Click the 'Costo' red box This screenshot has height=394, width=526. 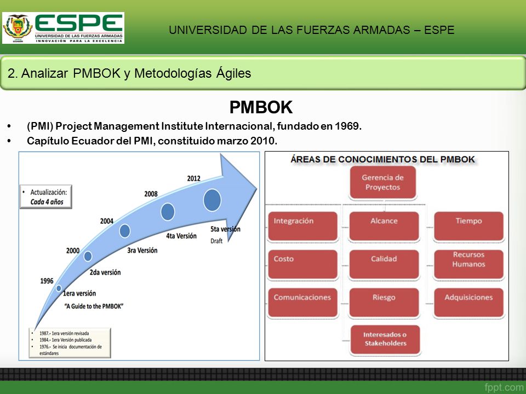(303, 264)
